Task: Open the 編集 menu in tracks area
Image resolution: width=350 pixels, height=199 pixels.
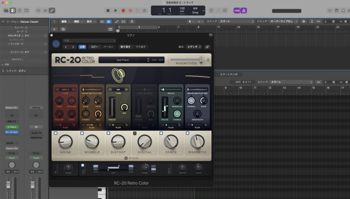Action: (66, 22)
